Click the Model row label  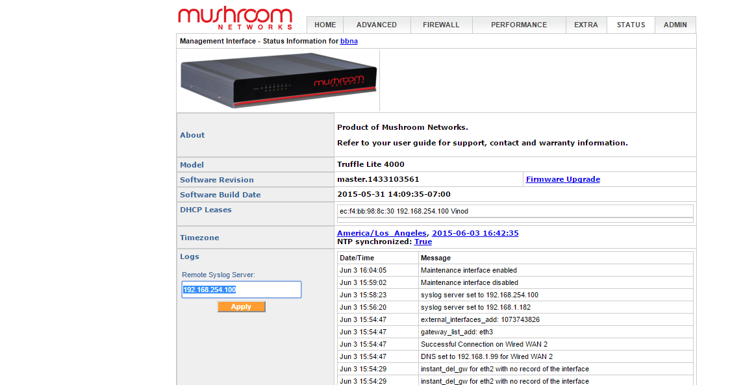(x=192, y=165)
